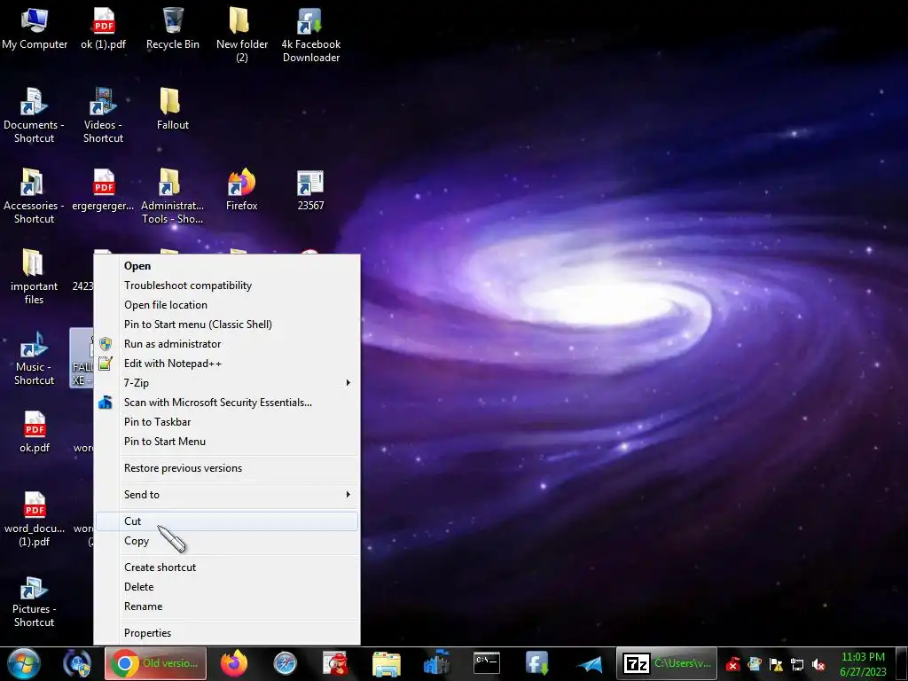
Task: Select word_docu... (1).pdf desktop file
Action: (35, 519)
